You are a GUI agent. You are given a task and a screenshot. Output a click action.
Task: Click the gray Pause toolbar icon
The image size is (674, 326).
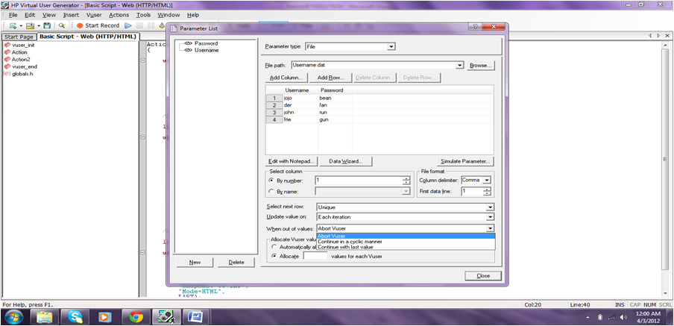151,26
